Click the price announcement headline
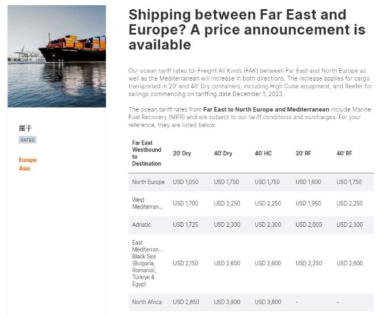The height and width of the screenshot is (316, 379). [247, 29]
